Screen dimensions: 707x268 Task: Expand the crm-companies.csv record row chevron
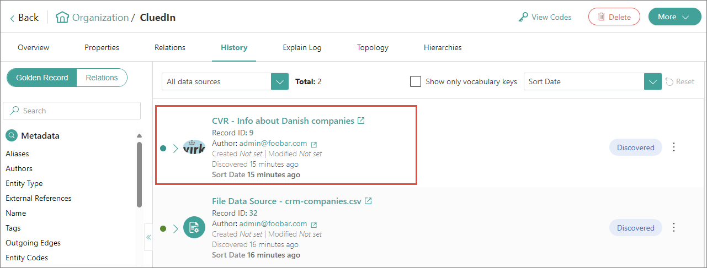click(176, 228)
